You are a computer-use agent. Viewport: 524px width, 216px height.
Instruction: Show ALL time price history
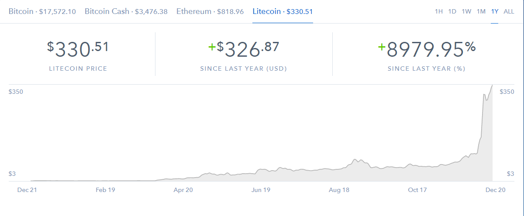(509, 11)
